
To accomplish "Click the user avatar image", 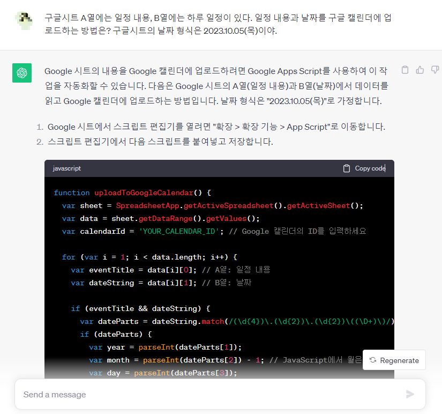I will point(24,20).
